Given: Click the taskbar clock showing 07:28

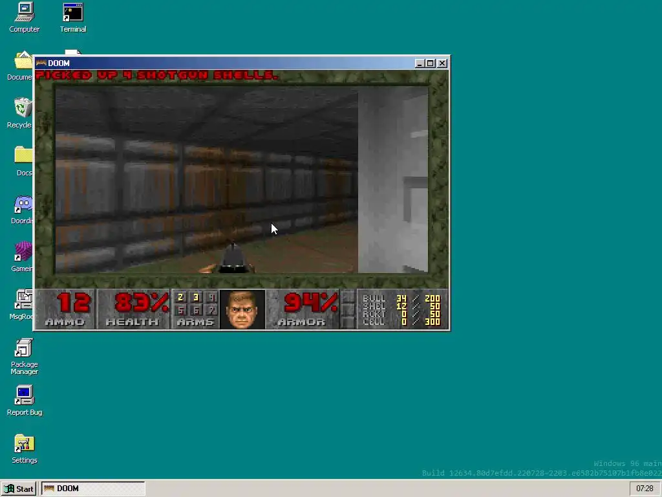Looking at the screenshot, I should click(x=645, y=489).
